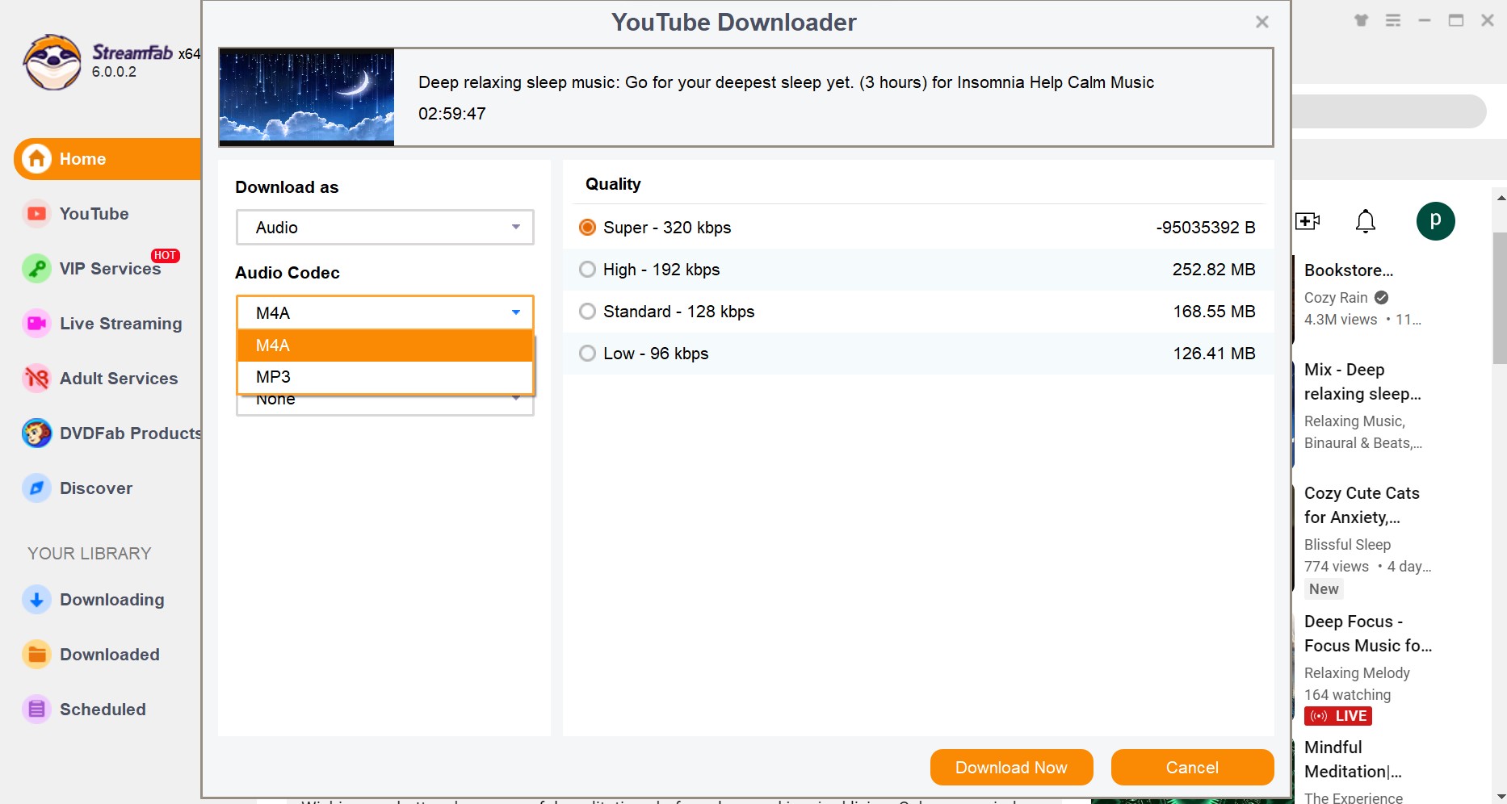Open YouTube notifications bell
Image resolution: width=1507 pixels, height=804 pixels.
[x=1366, y=221]
